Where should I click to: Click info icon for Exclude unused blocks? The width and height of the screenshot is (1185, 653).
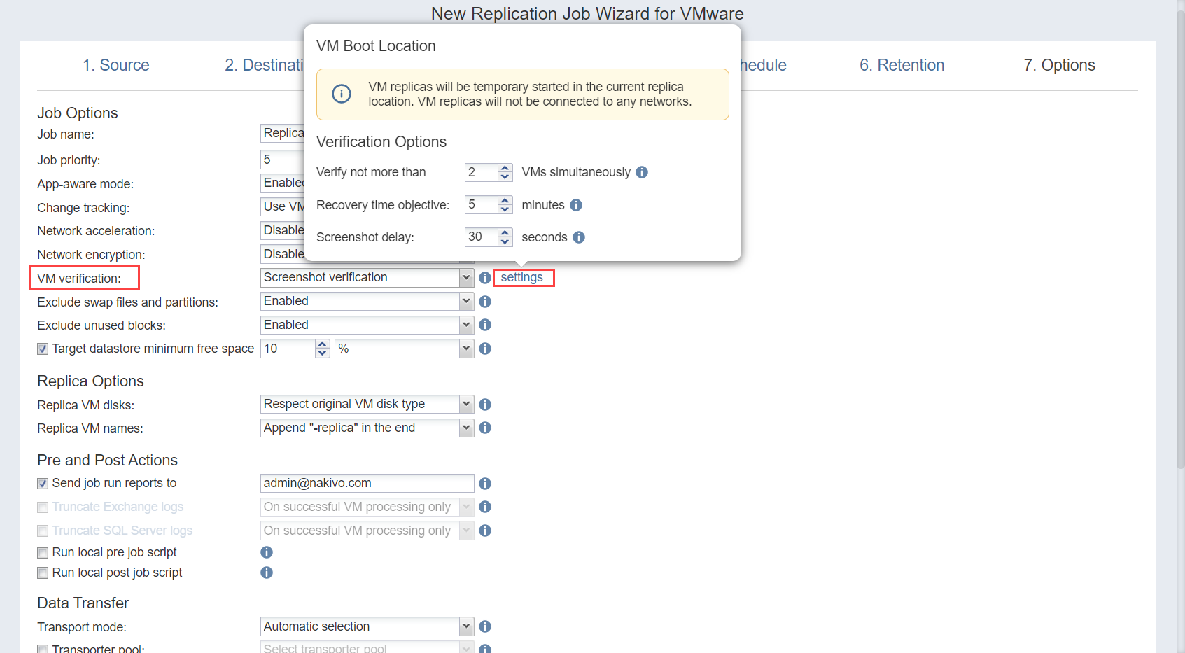(x=484, y=325)
